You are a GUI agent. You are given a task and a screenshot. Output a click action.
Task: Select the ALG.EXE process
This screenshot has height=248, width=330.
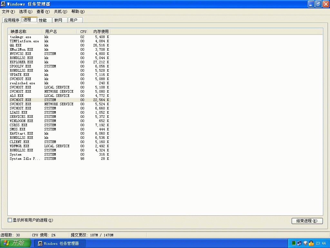pyautogui.click(x=59, y=96)
